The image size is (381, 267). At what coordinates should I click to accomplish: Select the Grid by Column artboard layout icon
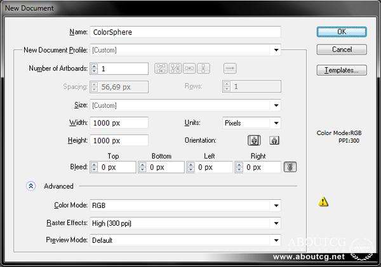(x=175, y=68)
